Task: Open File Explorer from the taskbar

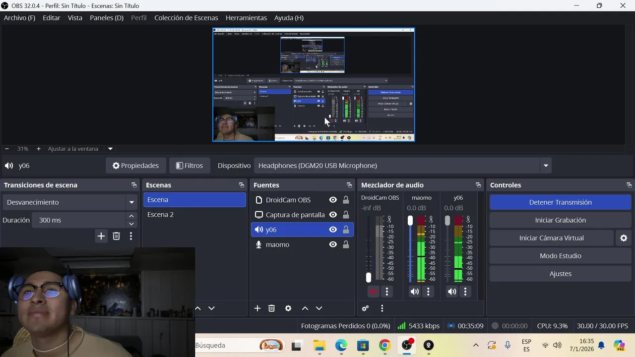Action: click(319, 346)
